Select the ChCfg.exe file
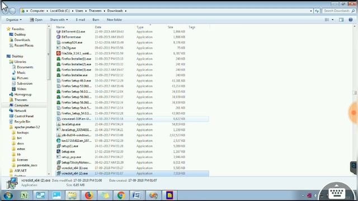 click(x=68, y=48)
